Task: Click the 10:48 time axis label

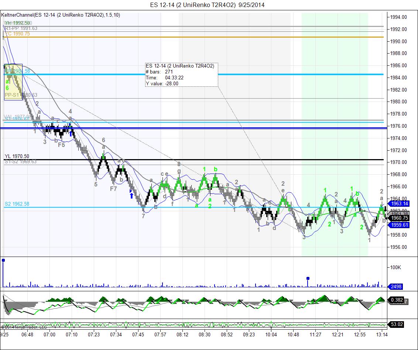Action: (x=293, y=334)
